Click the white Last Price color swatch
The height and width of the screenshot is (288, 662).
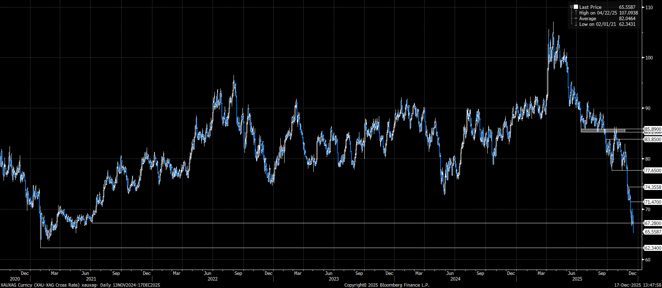tap(576, 7)
